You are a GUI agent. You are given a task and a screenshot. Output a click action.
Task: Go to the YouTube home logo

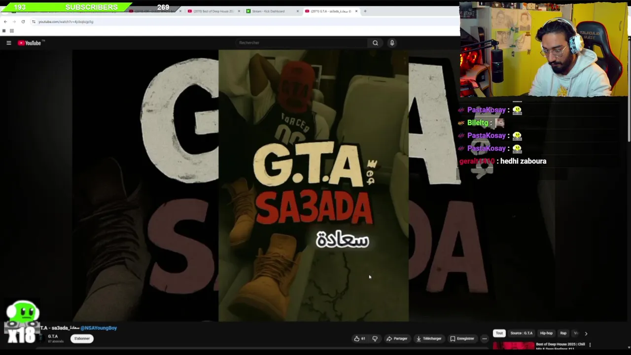pos(31,43)
